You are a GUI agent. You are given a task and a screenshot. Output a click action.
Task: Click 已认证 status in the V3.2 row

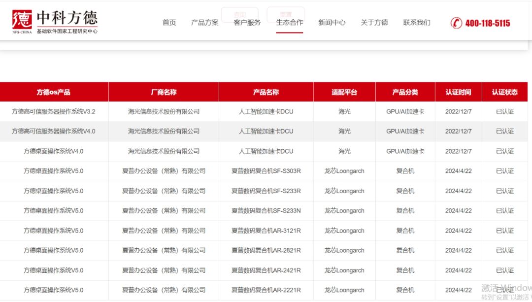pos(505,111)
